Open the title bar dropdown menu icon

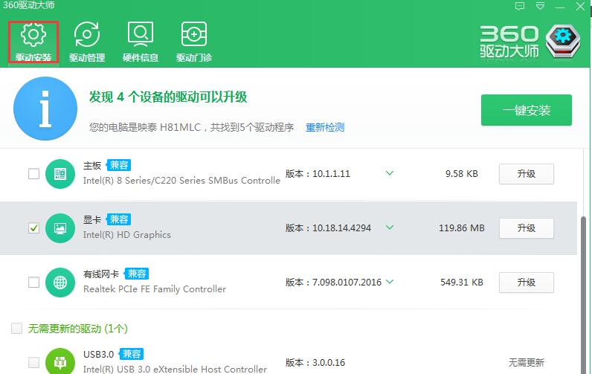(540, 6)
